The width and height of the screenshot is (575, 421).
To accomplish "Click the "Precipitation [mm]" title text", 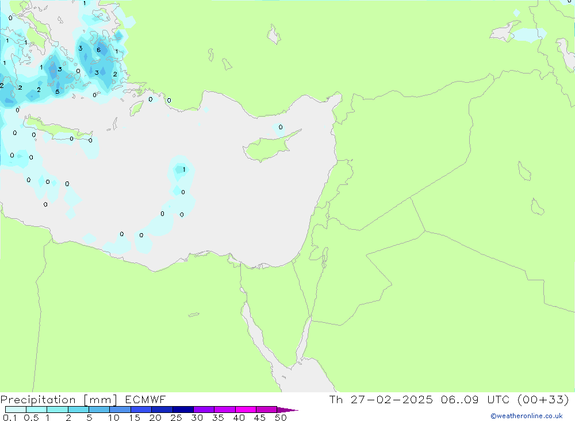I will pos(59,400).
